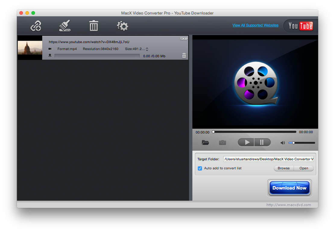
Task: Click the window title MacX Video Converter Pro
Action: pyautogui.click(x=167, y=13)
